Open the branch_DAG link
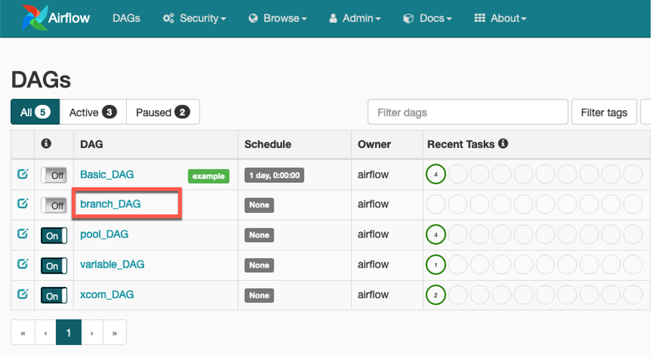 click(110, 204)
